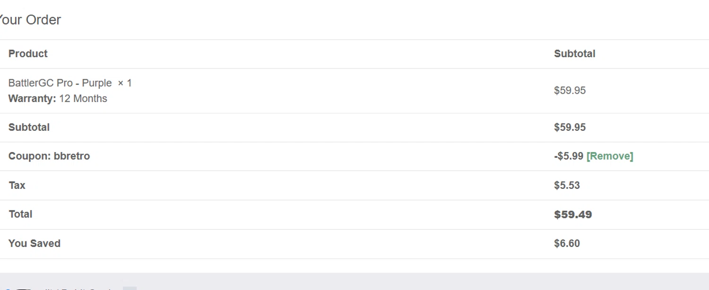Click the Coupon: bbretro label
This screenshot has height=290, width=709.
pos(49,156)
